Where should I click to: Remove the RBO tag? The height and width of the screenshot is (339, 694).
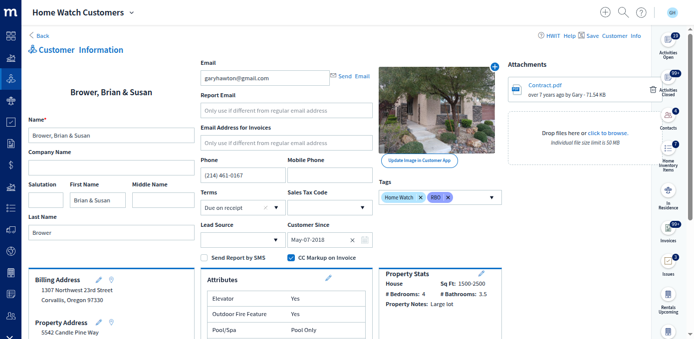click(x=448, y=197)
